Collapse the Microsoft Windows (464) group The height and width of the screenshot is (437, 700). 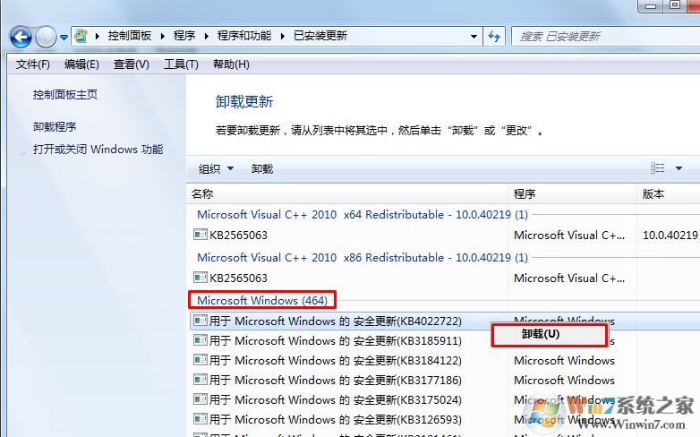262,300
